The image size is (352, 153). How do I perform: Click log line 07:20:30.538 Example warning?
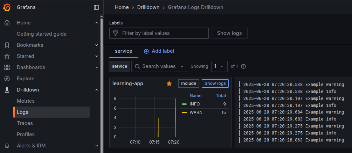point(294,85)
